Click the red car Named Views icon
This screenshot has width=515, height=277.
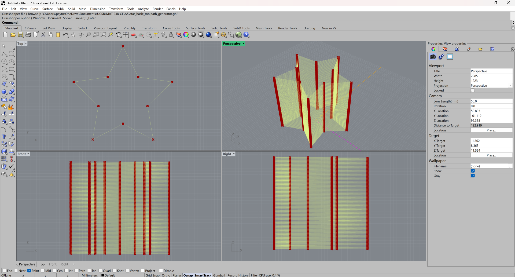[133, 35]
